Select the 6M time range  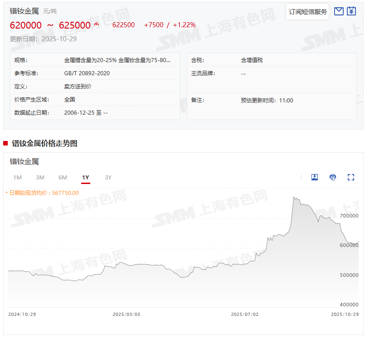(x=63, y=178)
